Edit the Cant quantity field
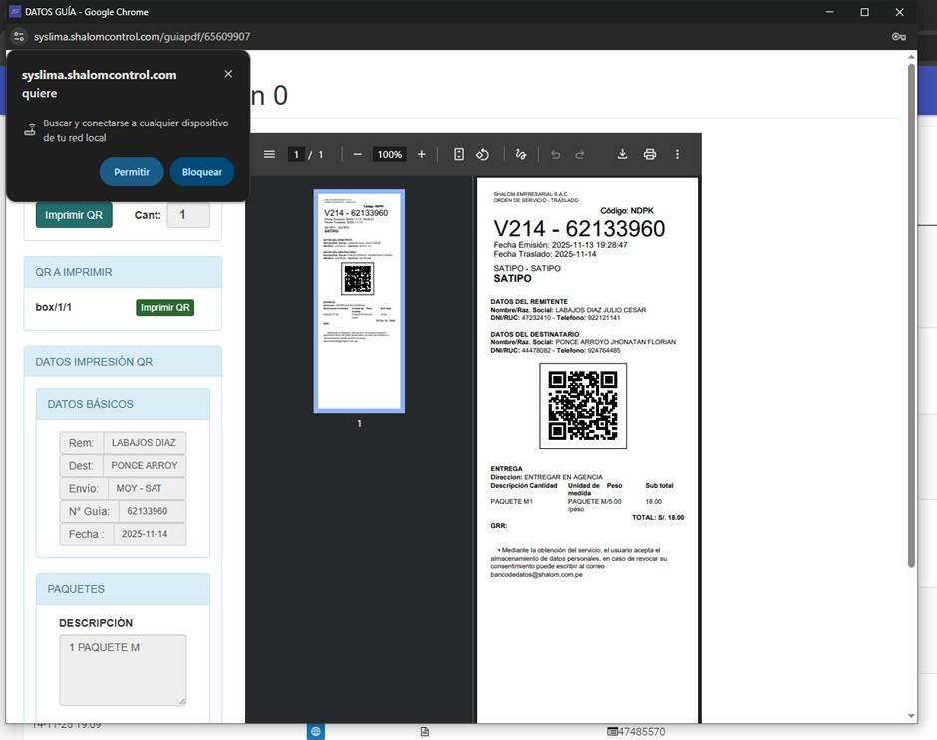 (187, 215)
